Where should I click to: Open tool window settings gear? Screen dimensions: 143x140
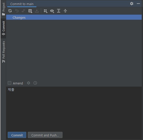pos(132,4)
